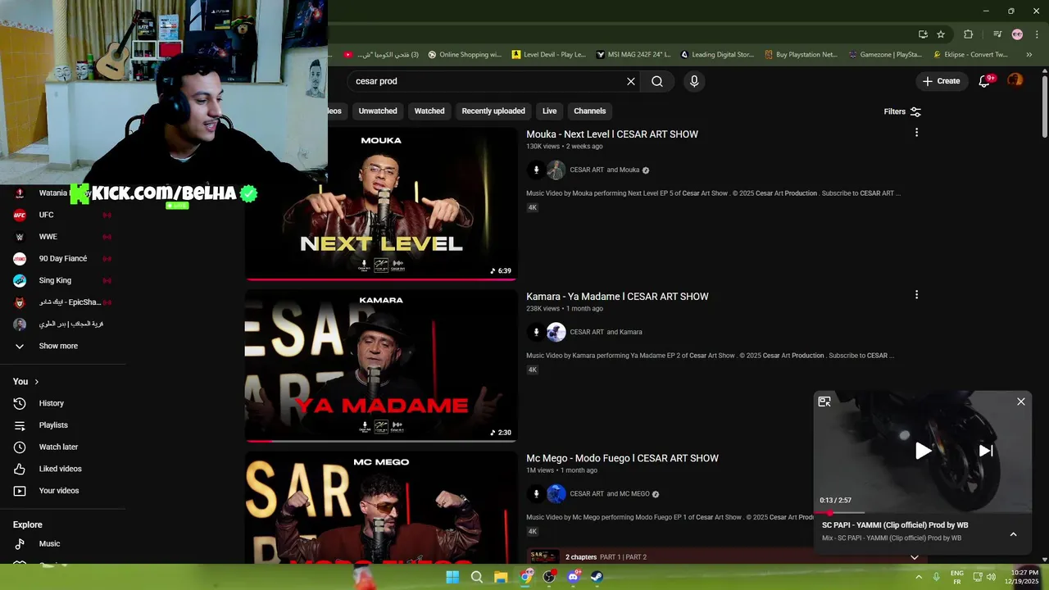This screenshot has width=1049, height=590.
Task: Open Chrome extensions puzzle icon
Action: 968,34
